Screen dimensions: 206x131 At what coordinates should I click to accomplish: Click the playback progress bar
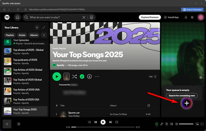click(103, 127)
